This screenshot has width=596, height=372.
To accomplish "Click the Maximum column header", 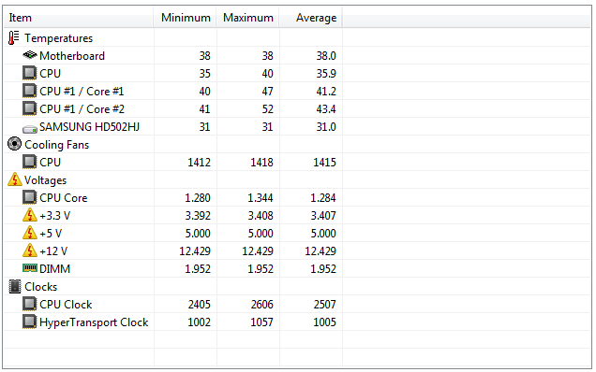I will (247, 18).
